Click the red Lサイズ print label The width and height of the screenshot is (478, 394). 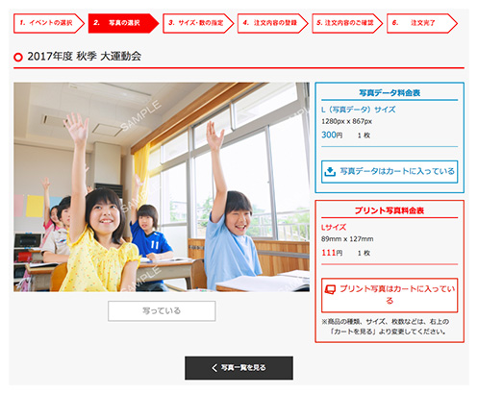334,227
